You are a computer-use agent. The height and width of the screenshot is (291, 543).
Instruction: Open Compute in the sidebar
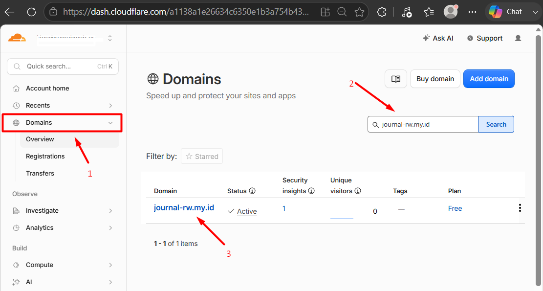click(40, 265)
